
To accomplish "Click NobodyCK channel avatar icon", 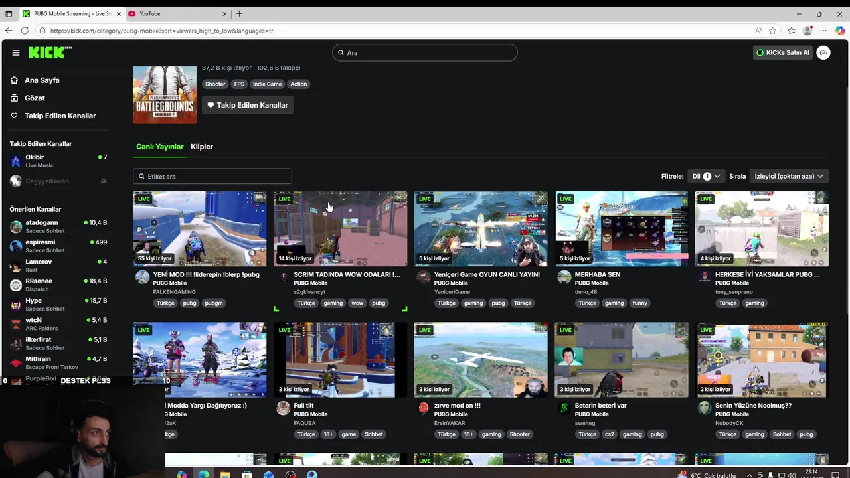I will (705, 408).
